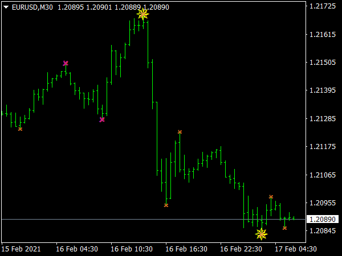Click the price scale label 1.21175
Image resolution: width=342 pixels, height=256 pixels.
click(x=323, y=147)
